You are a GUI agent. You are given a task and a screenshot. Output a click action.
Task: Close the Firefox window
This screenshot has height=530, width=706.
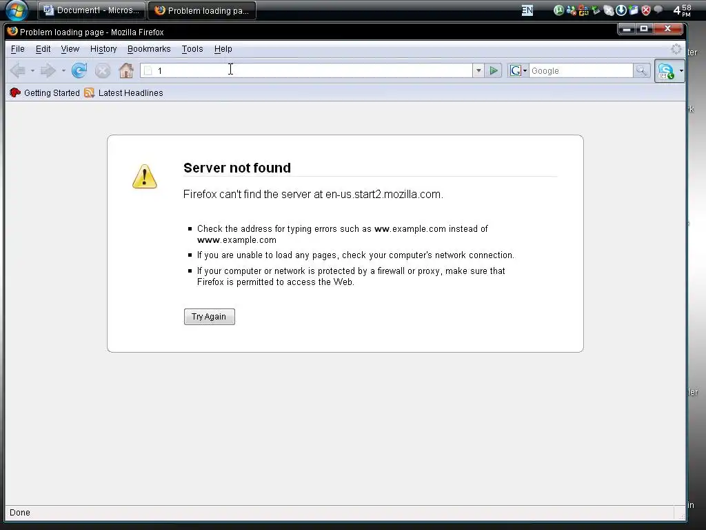pyautogui.click(x=667, y=28)
